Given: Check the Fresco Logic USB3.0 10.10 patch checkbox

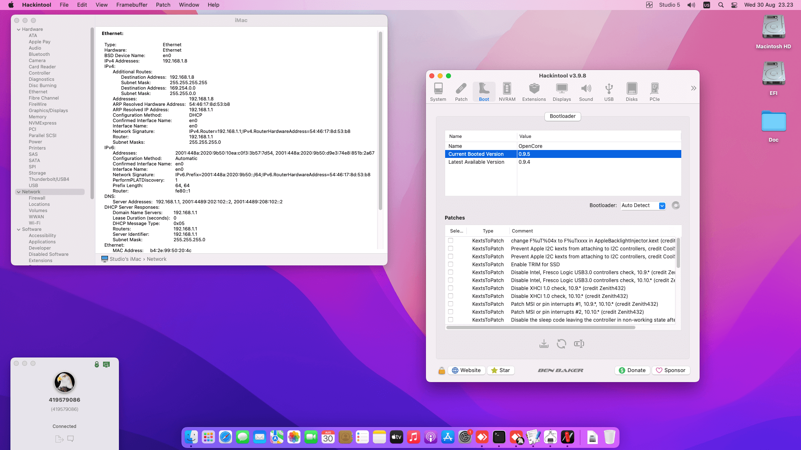Looking at the screenshot, I should click(x=451, y=280).
